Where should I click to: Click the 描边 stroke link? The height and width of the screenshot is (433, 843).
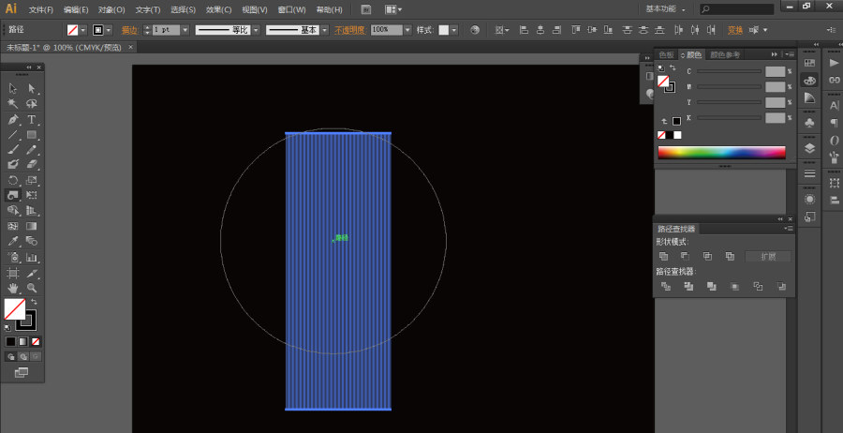click(x=129, y=30)
